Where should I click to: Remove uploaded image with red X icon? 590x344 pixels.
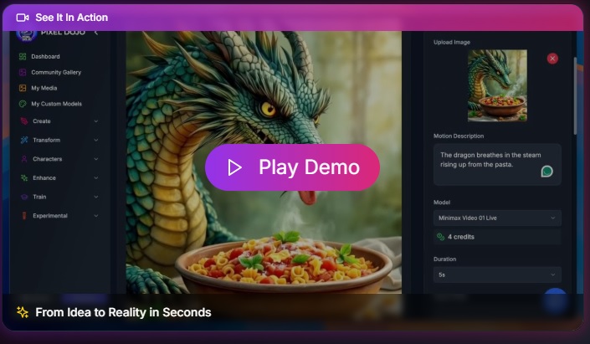[552, 59]
